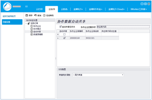The image size is (152, 100).
Task: Click the circled 2 icon for 协作模式
Action: tap(32, 29)
